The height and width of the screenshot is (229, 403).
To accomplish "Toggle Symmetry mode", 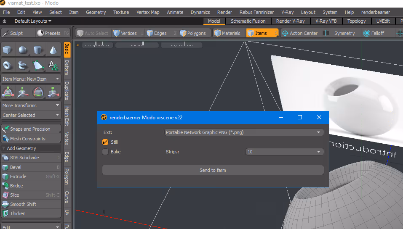I will [x=339, y=33].
